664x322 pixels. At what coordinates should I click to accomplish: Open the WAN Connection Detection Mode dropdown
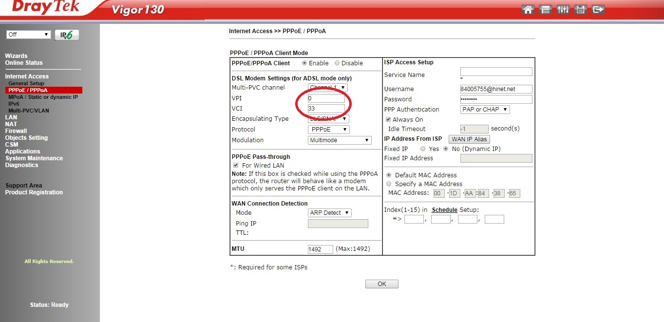click(329, 213)
